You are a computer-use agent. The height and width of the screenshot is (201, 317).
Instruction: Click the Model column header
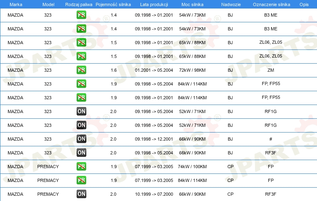click(48, 4)
